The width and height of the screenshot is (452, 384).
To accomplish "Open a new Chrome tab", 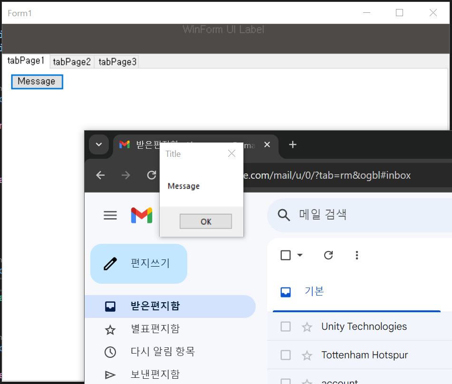I will click(x=293, y=144).
